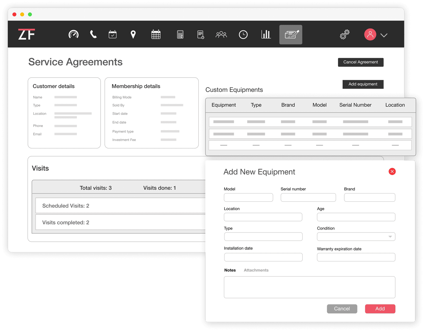Image resolution: width=425 pixels, height=331 pixels.
Task: Click the Brand column header
Action: [x=288, y=105]
